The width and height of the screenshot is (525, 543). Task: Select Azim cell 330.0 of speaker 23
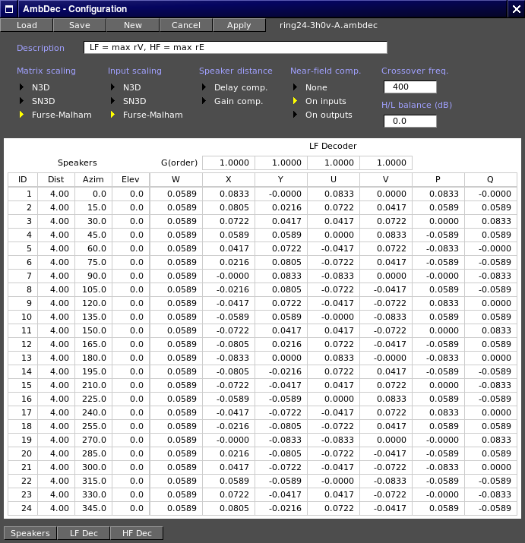tap(93, 495)
